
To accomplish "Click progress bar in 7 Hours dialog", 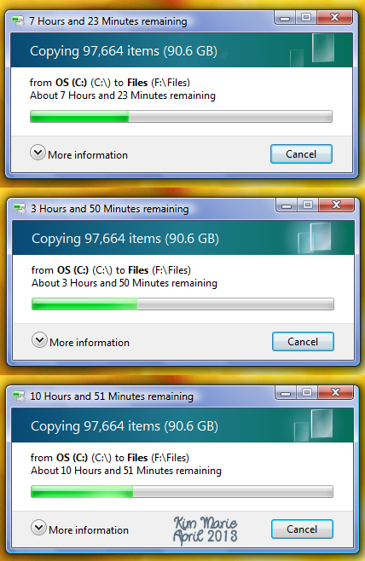I will [x=181, y=116].
